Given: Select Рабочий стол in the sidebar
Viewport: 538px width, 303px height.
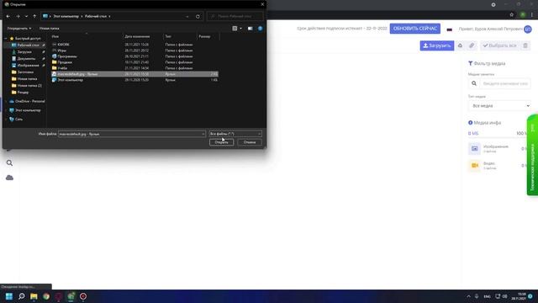Looking at the screenshot, I should [x=28, y=45].
